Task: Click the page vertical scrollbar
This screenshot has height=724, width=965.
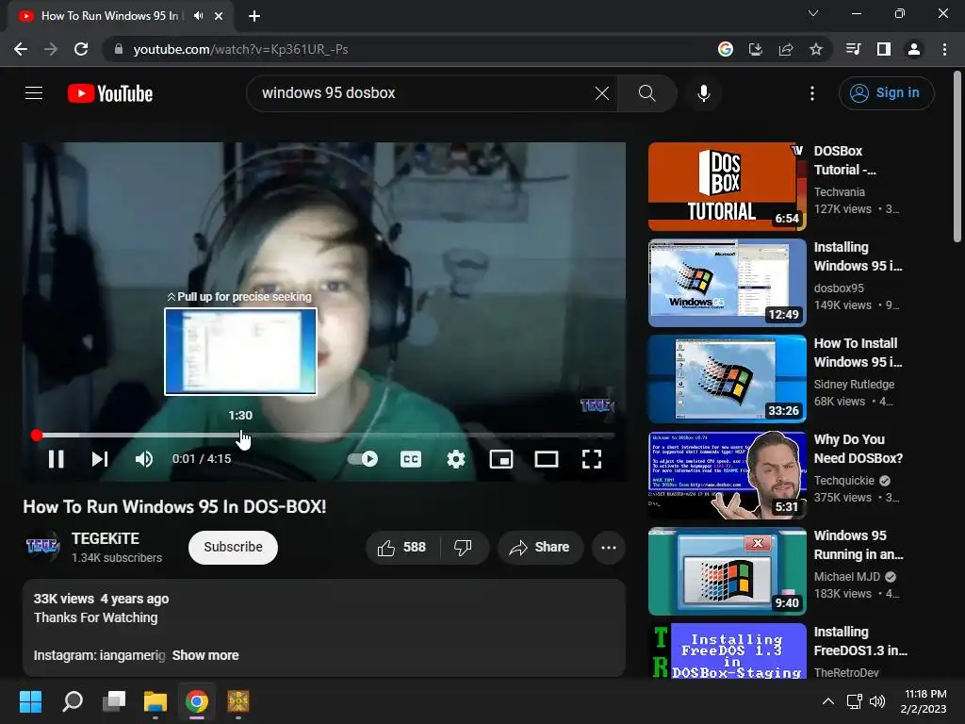Action: pos(957,157)
